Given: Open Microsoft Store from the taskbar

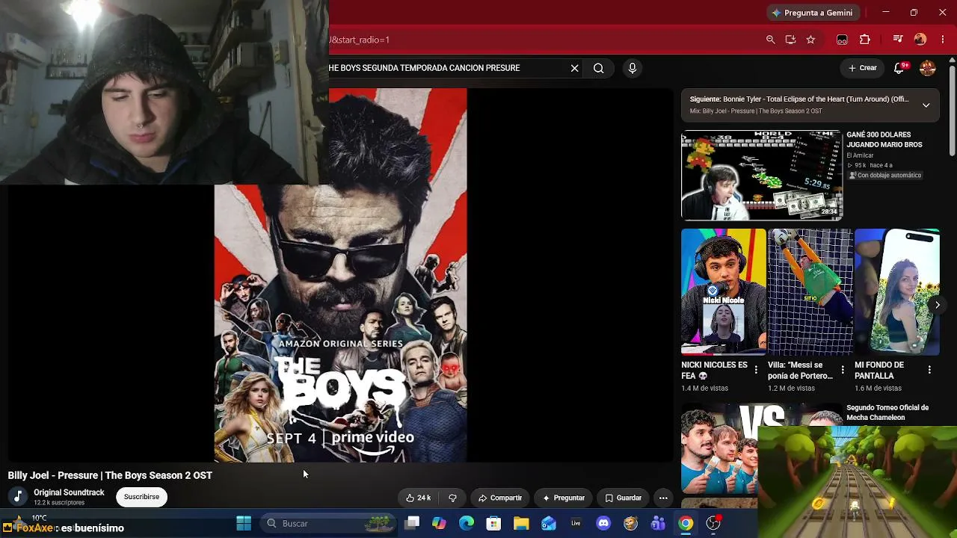Looking at the screenshot, I should [x=493, y=524].
